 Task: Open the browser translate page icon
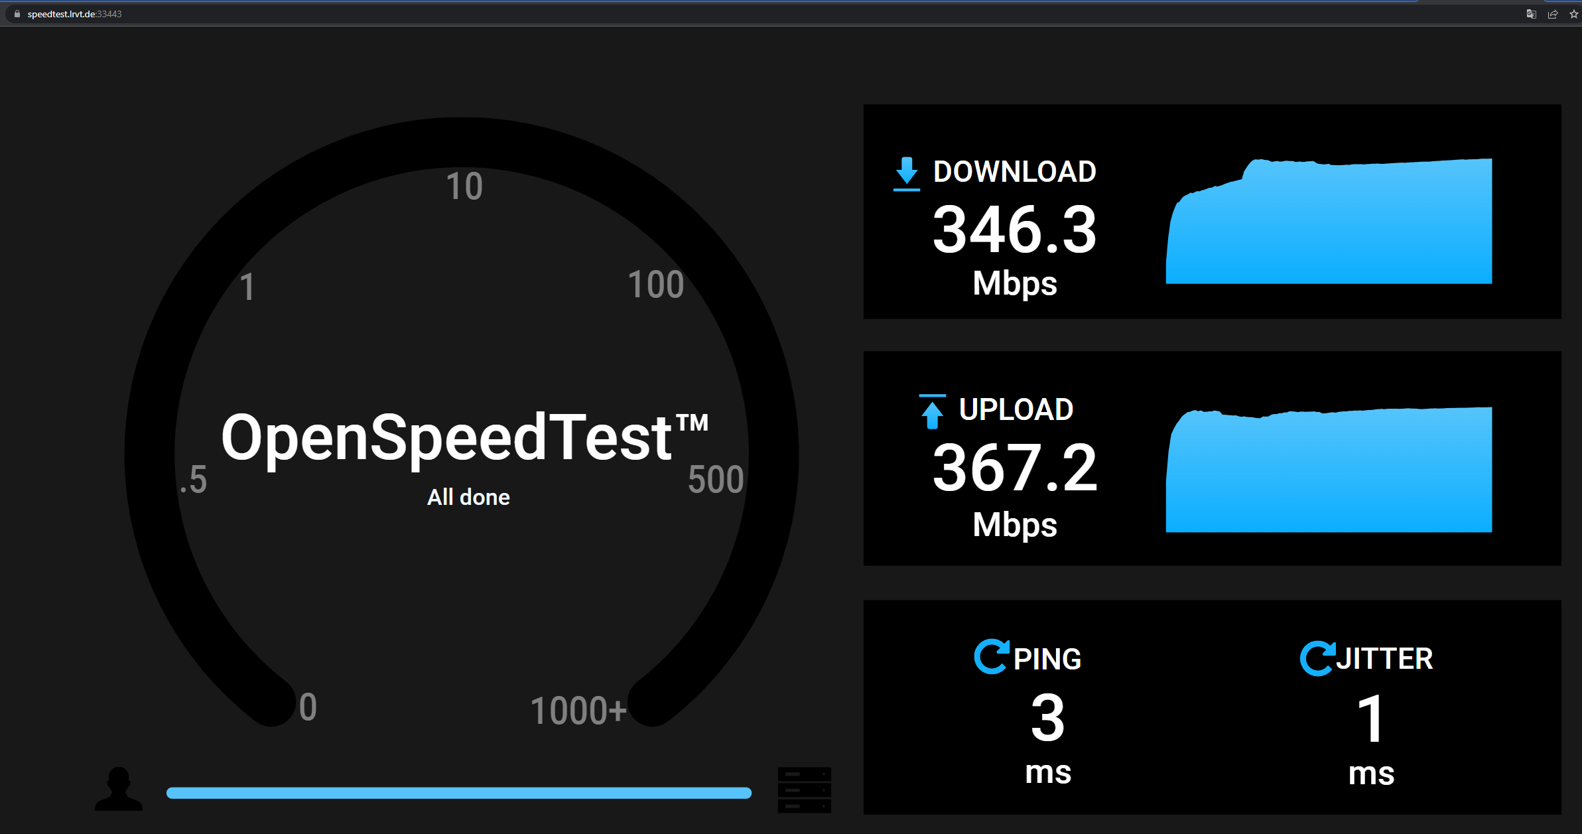click(1531, 14)
